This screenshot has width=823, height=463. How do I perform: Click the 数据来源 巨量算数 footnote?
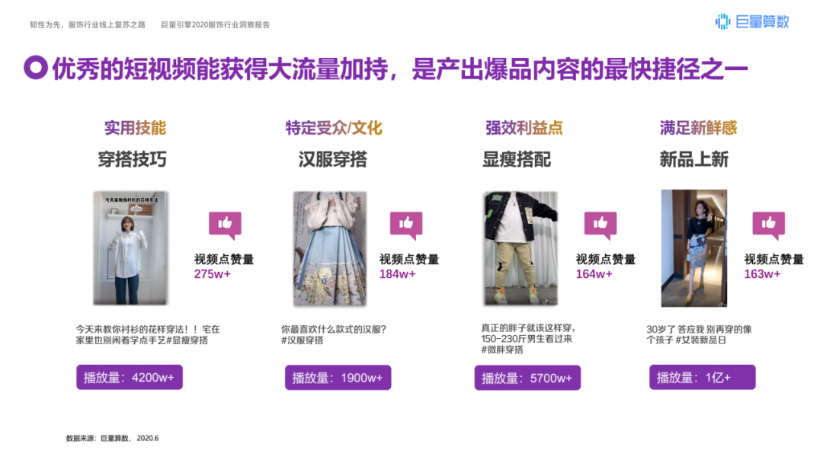tap(112, 439)
